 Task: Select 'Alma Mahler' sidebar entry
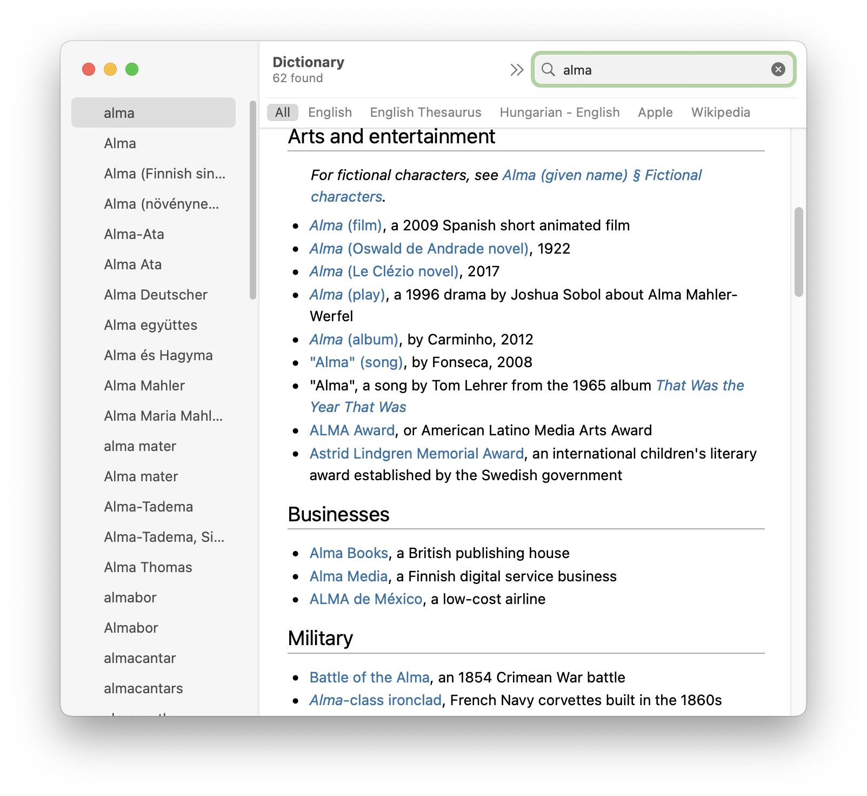(x=154, y=386)
